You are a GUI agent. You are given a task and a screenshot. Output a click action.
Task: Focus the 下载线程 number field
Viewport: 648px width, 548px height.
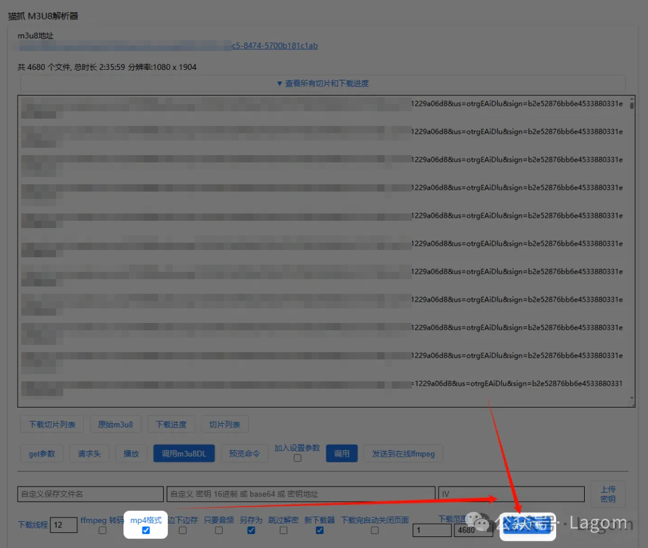point(63,525)
